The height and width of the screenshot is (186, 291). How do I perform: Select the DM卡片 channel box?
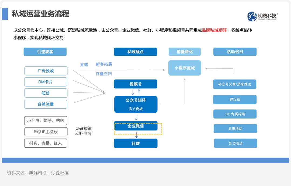(x=46, y=82)
